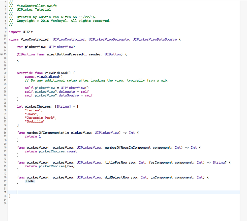Click 'UIPickerViewDataSource' in the class declaration
Image resolution: width=247 pixels, height=221 pixels.
(155, 39)
